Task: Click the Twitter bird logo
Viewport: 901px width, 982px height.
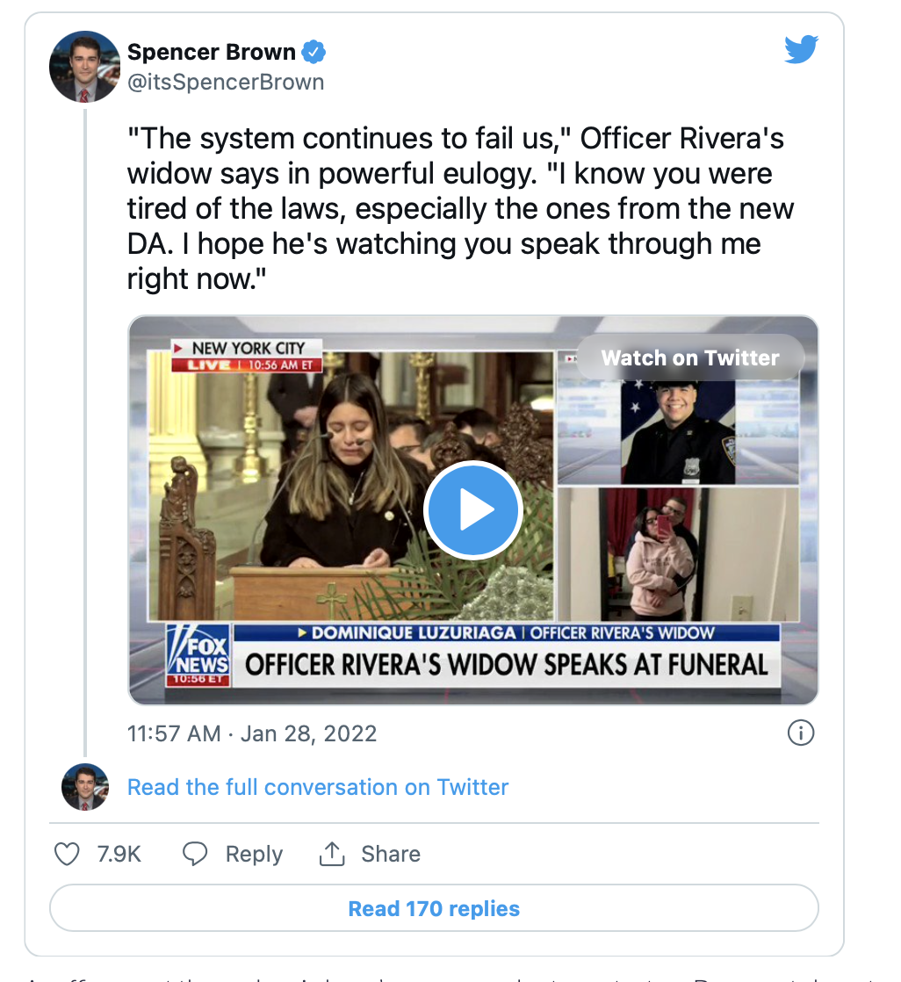Action: point(800,50)
